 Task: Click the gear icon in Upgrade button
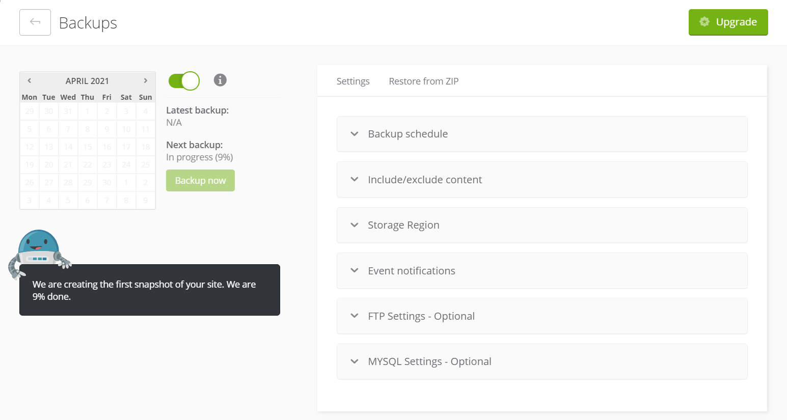point(704,22)
